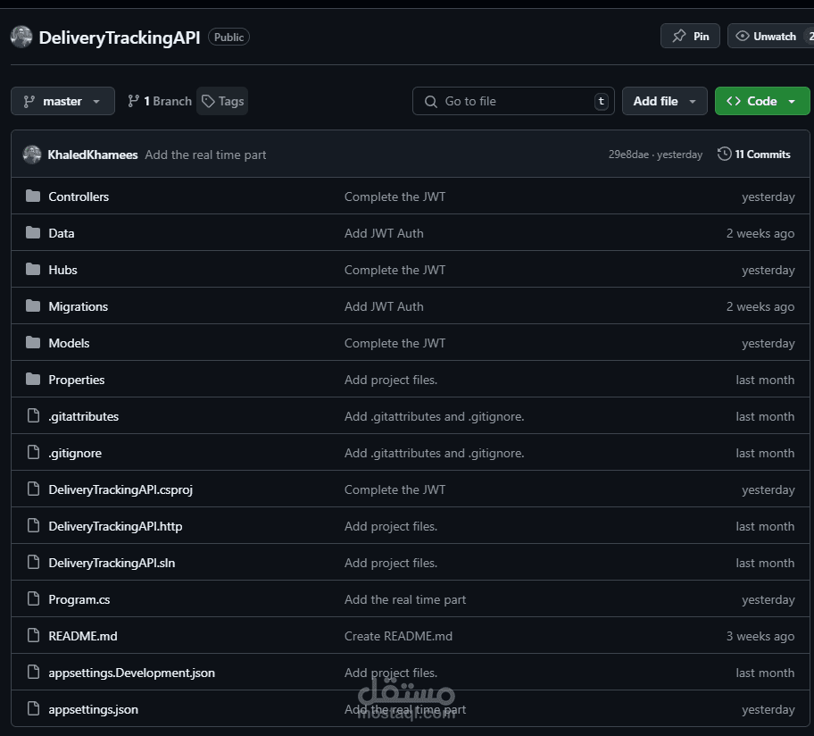The width and height of the screenshot is (814, 736).
Task: Open the Properties folder
Action: point(77,380)
